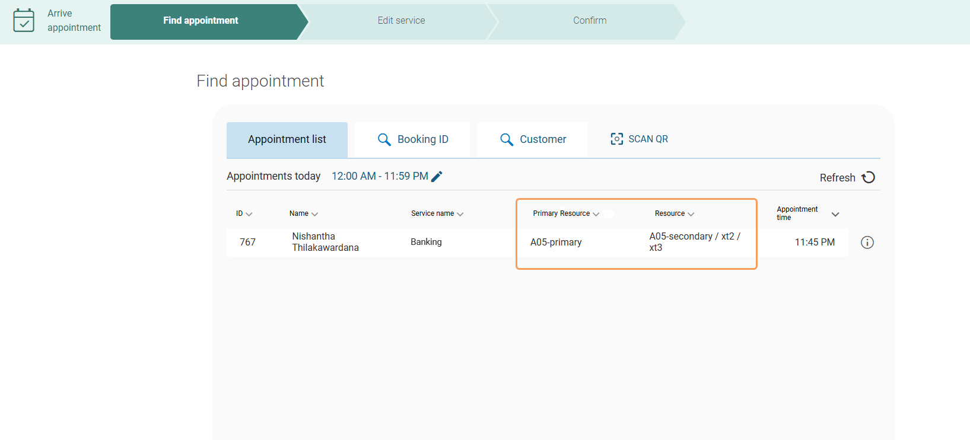Click the pencil icon to edit time range
Image resolution: width=970 pixels, height=440 pixels.
(437, 176)
